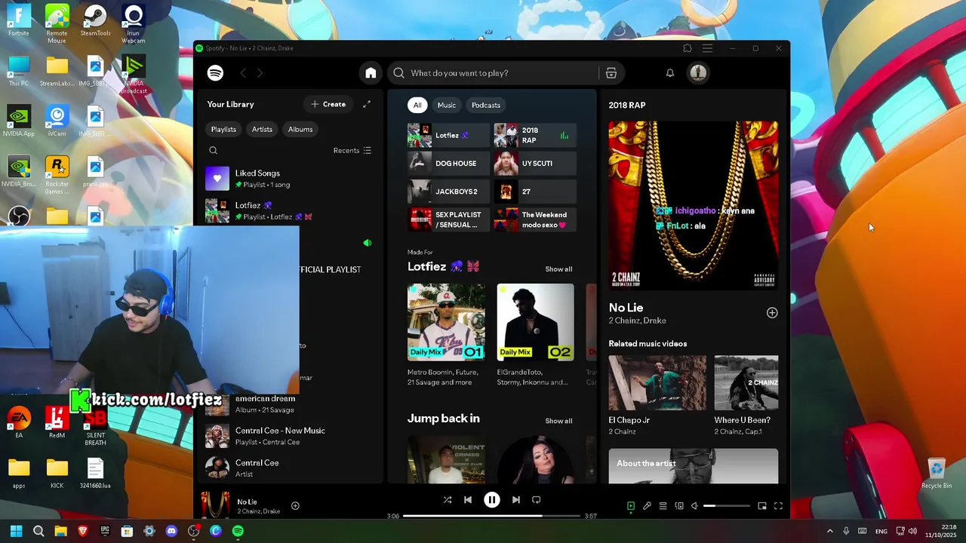Open the play queue
This screenshot has height=543, width=966.
click(663, 506)
